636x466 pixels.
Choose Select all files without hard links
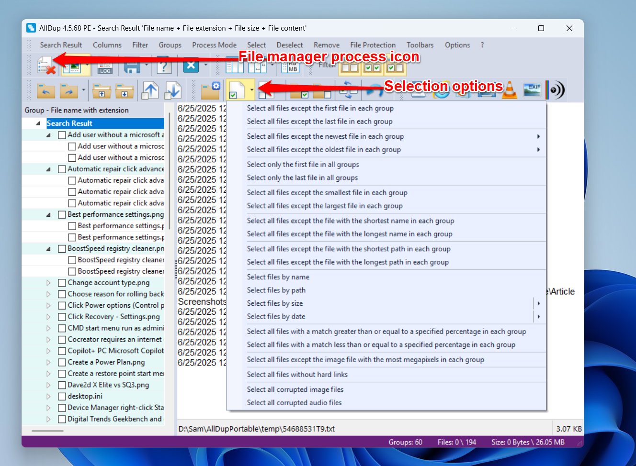click(x=297, y=375)
